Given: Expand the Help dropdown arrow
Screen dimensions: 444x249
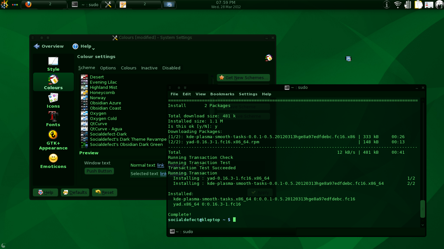Looking at the screenshot, I should tap(93, 49).
